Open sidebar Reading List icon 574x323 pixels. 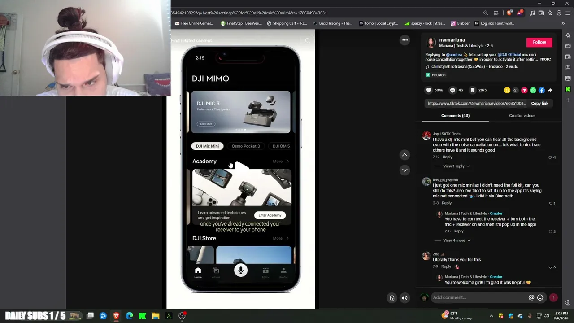click(568, 79)
